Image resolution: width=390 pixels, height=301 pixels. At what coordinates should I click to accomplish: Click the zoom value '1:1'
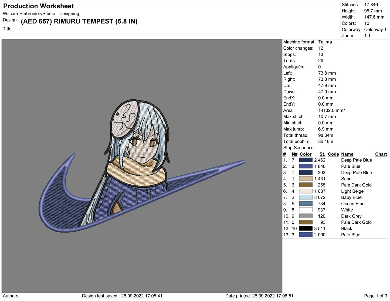(367, 36)
